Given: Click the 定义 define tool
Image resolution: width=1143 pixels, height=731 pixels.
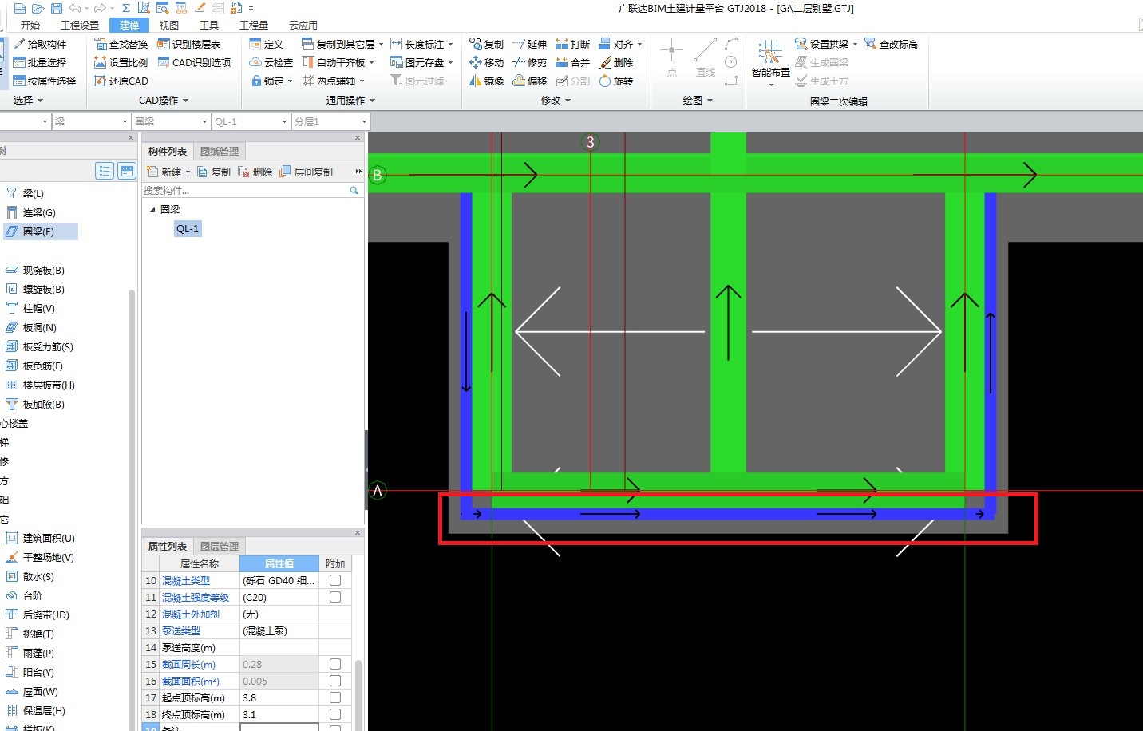Looking at the screenshot, I should 267,44.
